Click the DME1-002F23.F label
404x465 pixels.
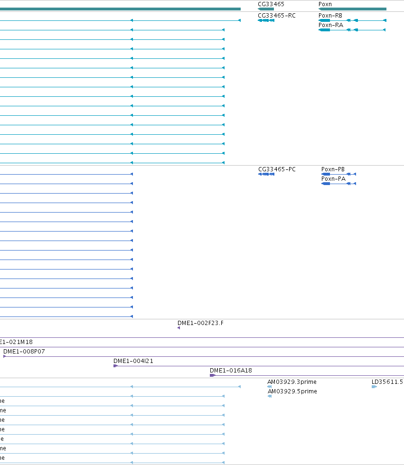(x=200, y=323)
